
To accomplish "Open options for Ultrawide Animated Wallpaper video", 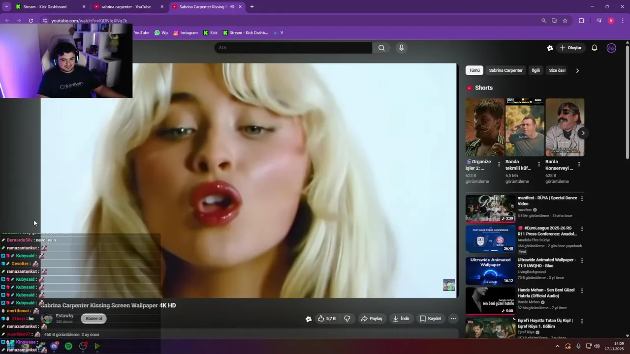I will point(582,261).
